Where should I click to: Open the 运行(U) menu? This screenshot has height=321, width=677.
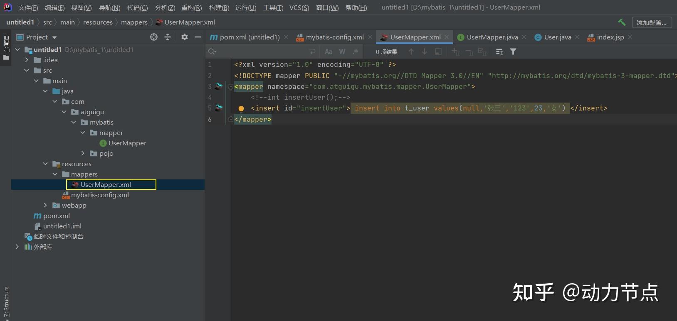point(245,7)
